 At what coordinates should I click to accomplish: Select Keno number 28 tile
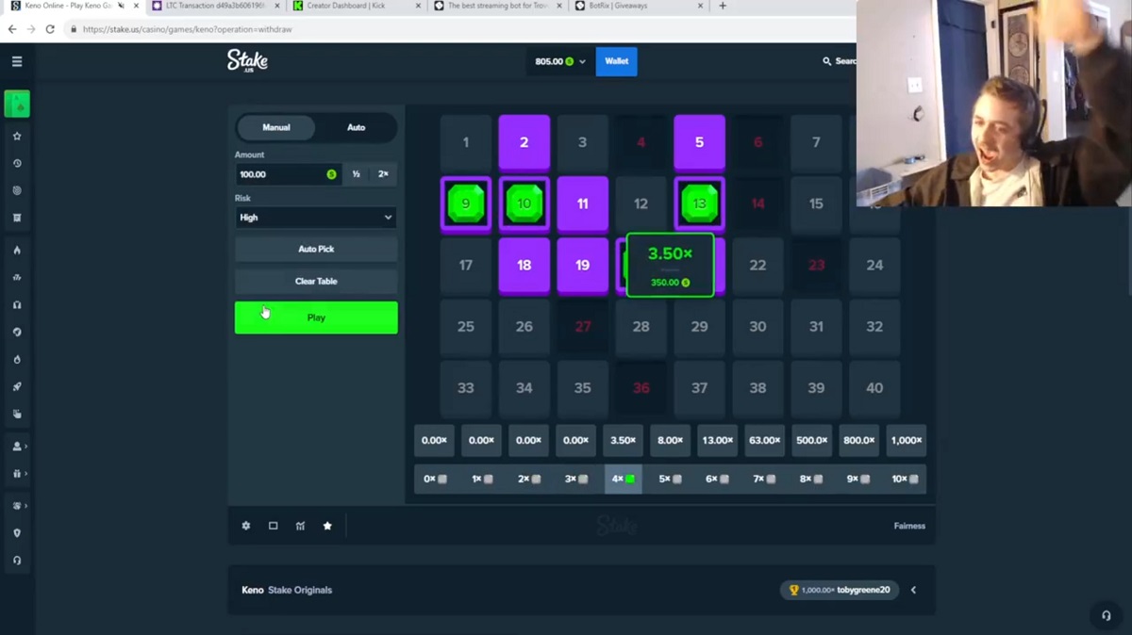tap(641, 326)
